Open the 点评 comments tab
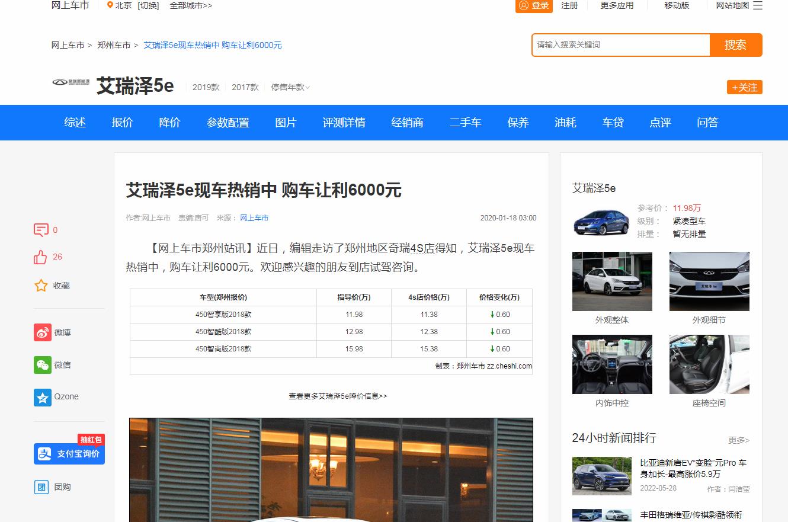Viewport: 788px width, 522px height. 661,123
